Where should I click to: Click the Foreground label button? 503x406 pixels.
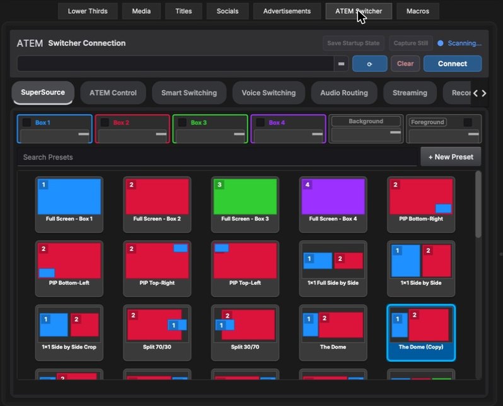[x=427, y=122]
